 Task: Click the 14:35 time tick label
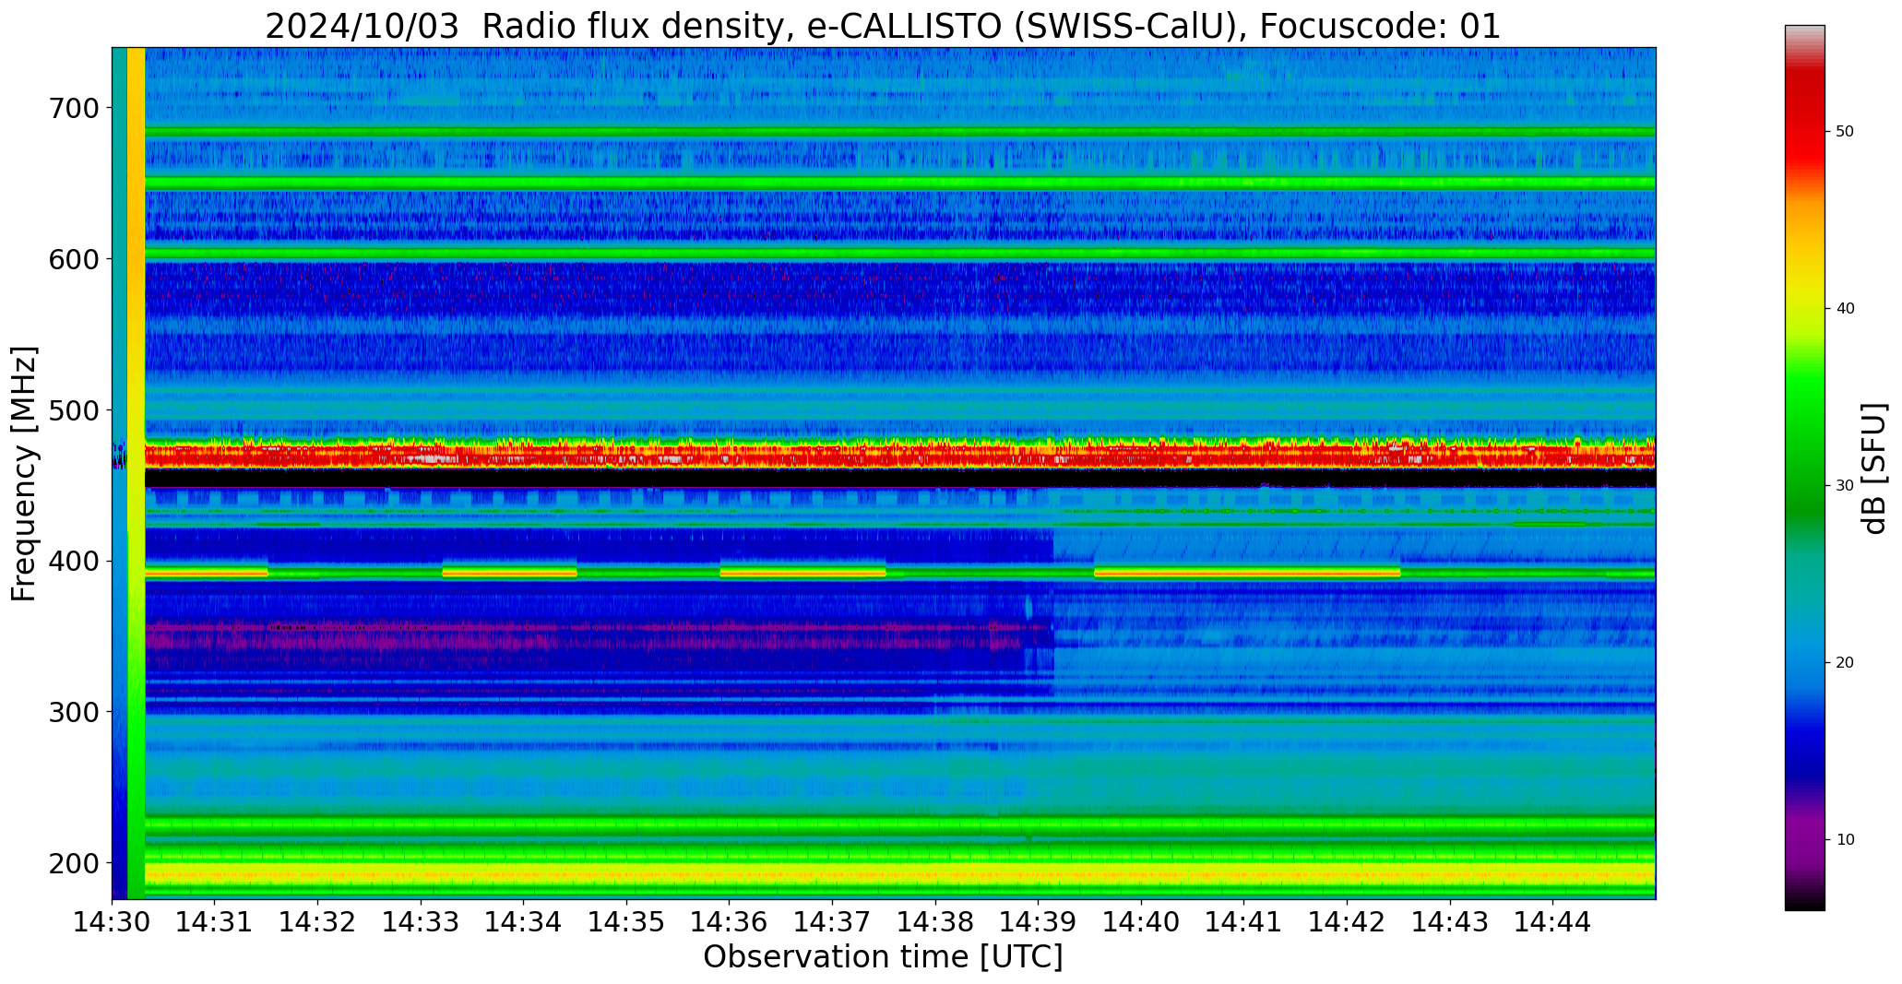click(627, 921)
